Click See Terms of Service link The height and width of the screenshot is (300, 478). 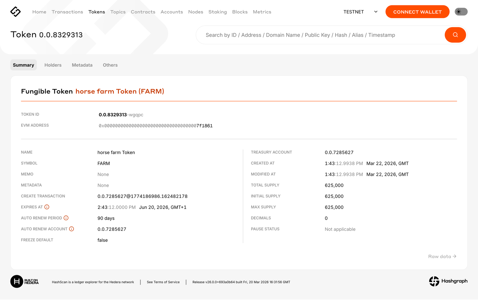tap(163, 282)
